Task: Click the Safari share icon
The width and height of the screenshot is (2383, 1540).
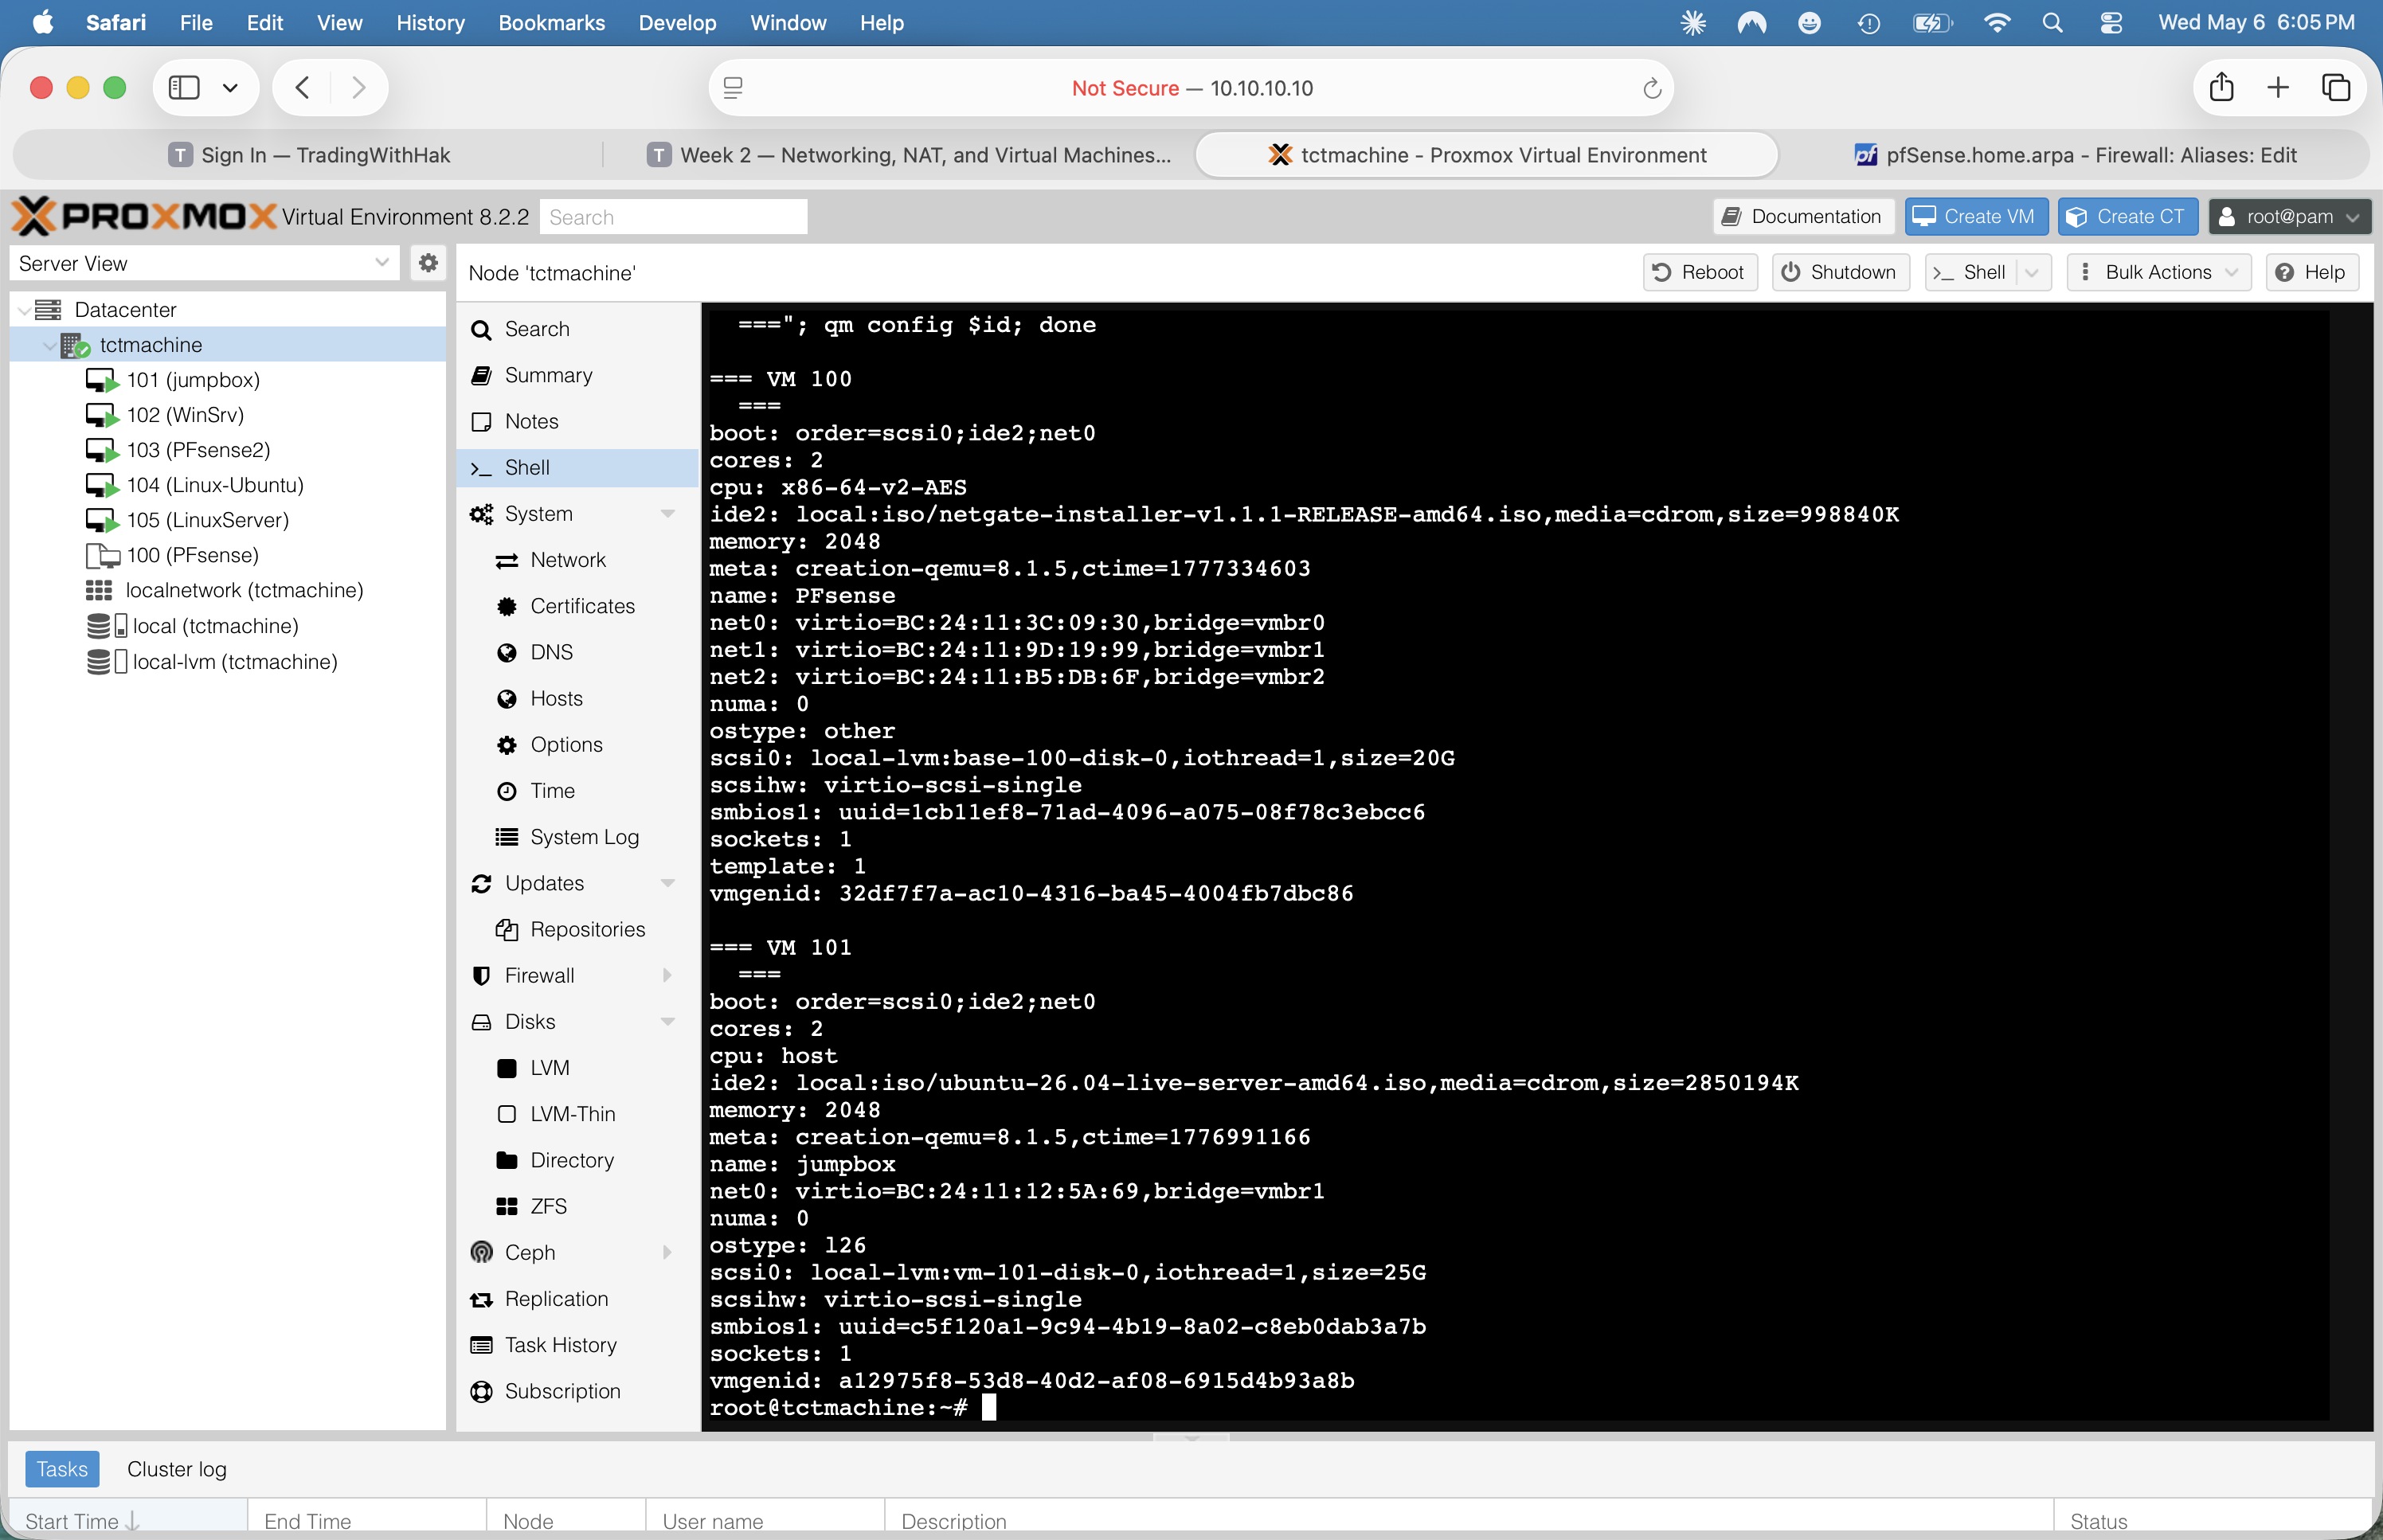Action: pos(2221,88)
